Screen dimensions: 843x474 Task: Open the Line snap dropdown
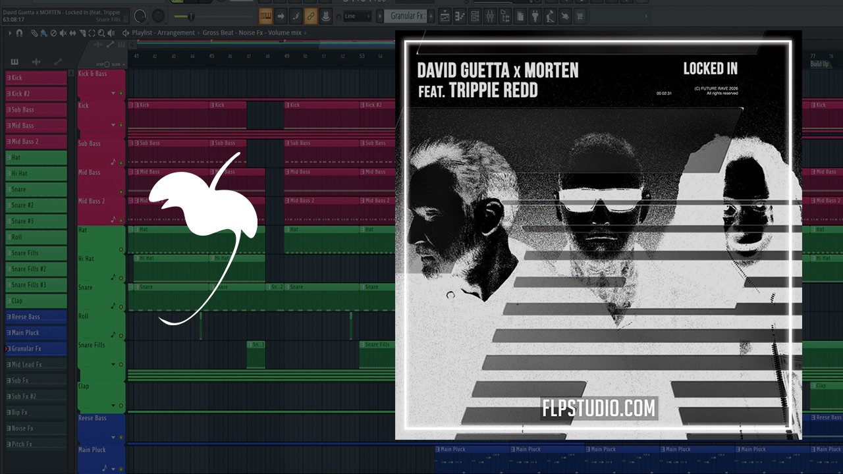coord(357,16)
